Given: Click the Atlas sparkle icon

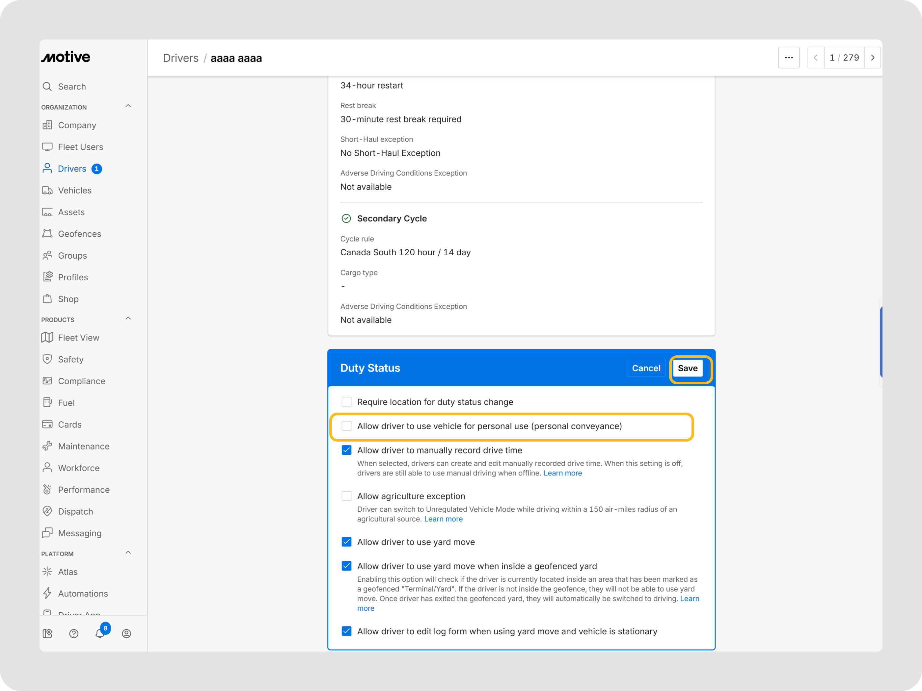Looking at the screenshot, I should click(x=47, y=572).
